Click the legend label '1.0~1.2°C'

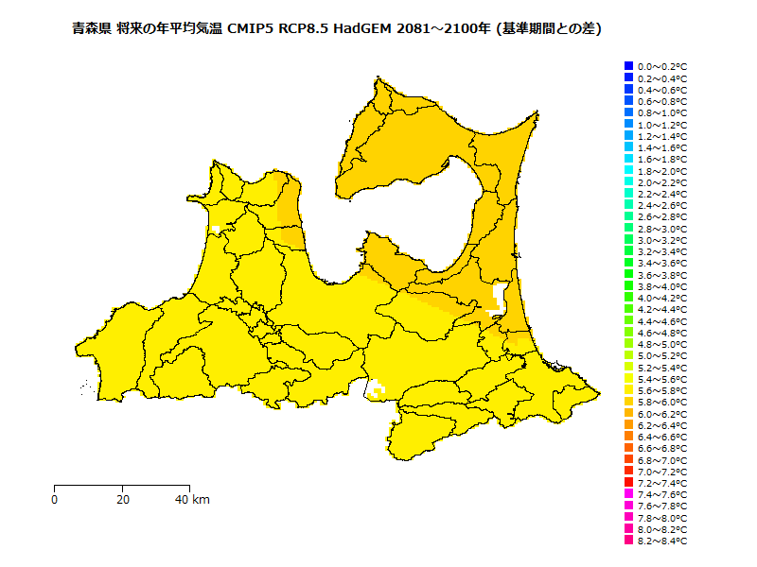[x=662, y=125]
